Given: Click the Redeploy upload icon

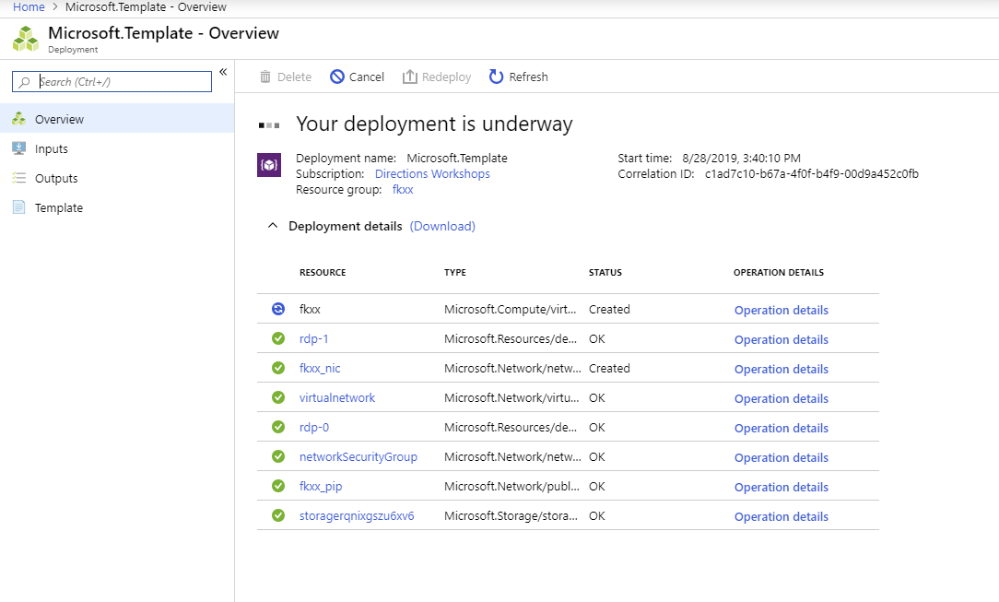Looking at the screenshot, I should coord(410,77).
